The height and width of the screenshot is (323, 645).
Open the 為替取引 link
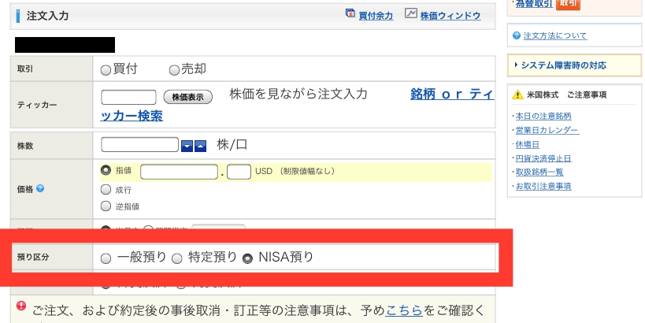(x=534, y=3)
